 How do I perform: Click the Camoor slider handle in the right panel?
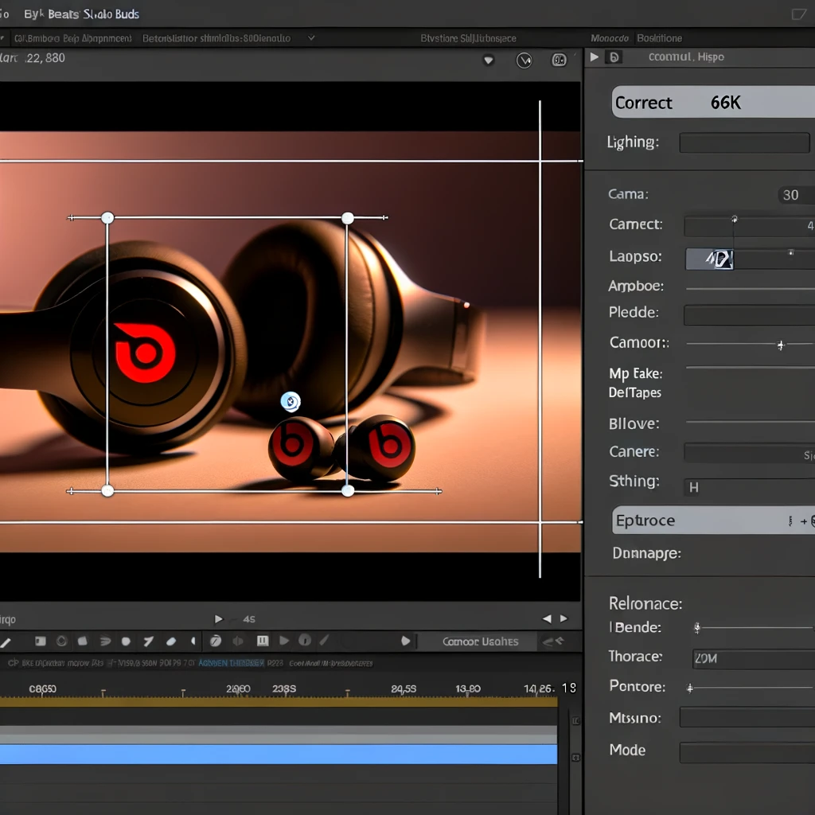coord(780,345)
